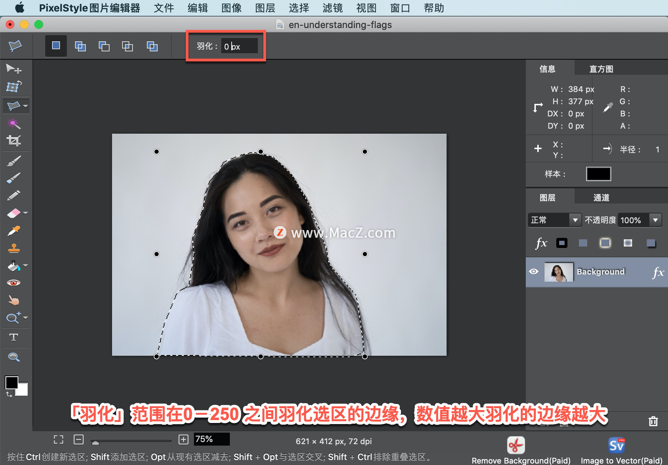Select the Crop tool
The image size is (668, 465).
pyautogui.click(x=14, y=141)
